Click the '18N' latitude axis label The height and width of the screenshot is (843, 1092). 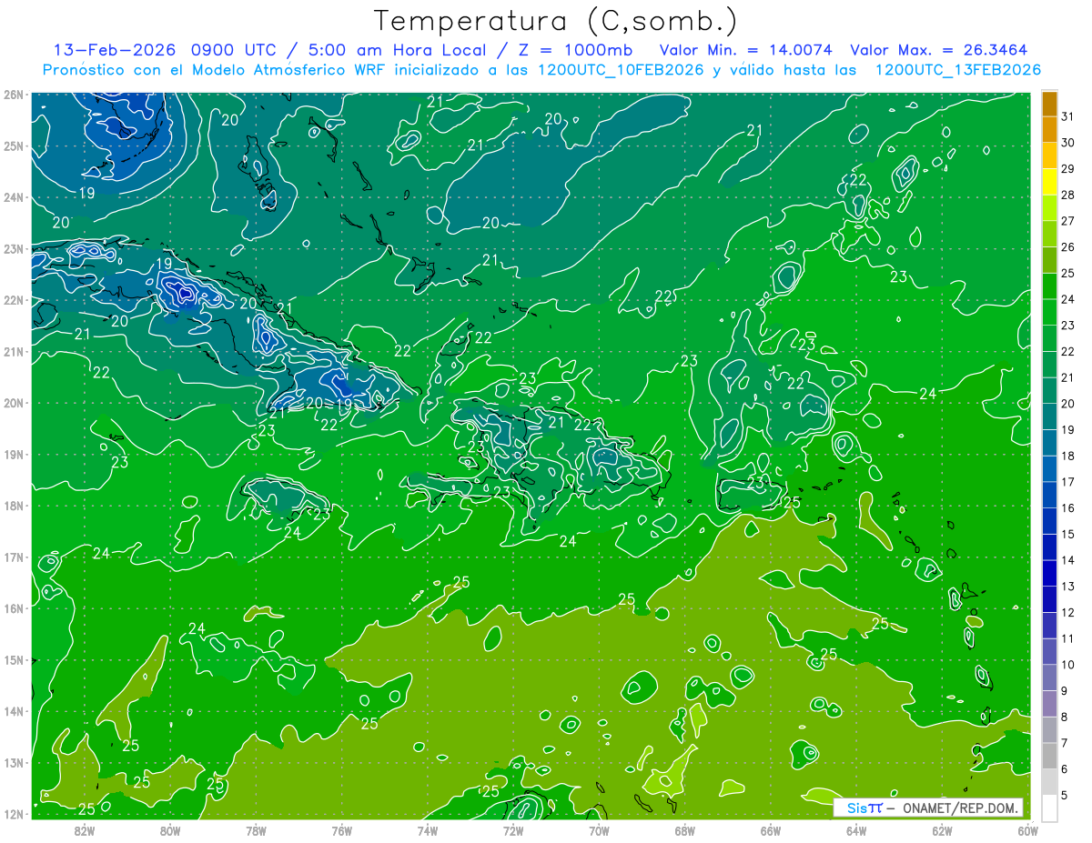pyautogui.click(x=13, y=506)
